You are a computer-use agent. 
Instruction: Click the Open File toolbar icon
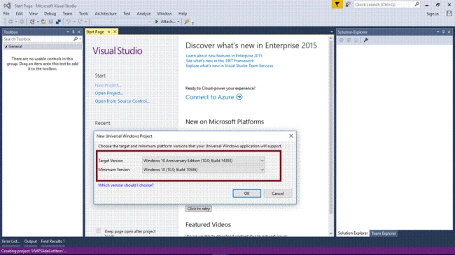43,22
